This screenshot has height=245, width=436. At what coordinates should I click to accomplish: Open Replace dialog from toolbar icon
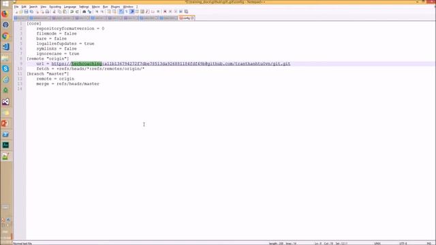click(89, 12)
